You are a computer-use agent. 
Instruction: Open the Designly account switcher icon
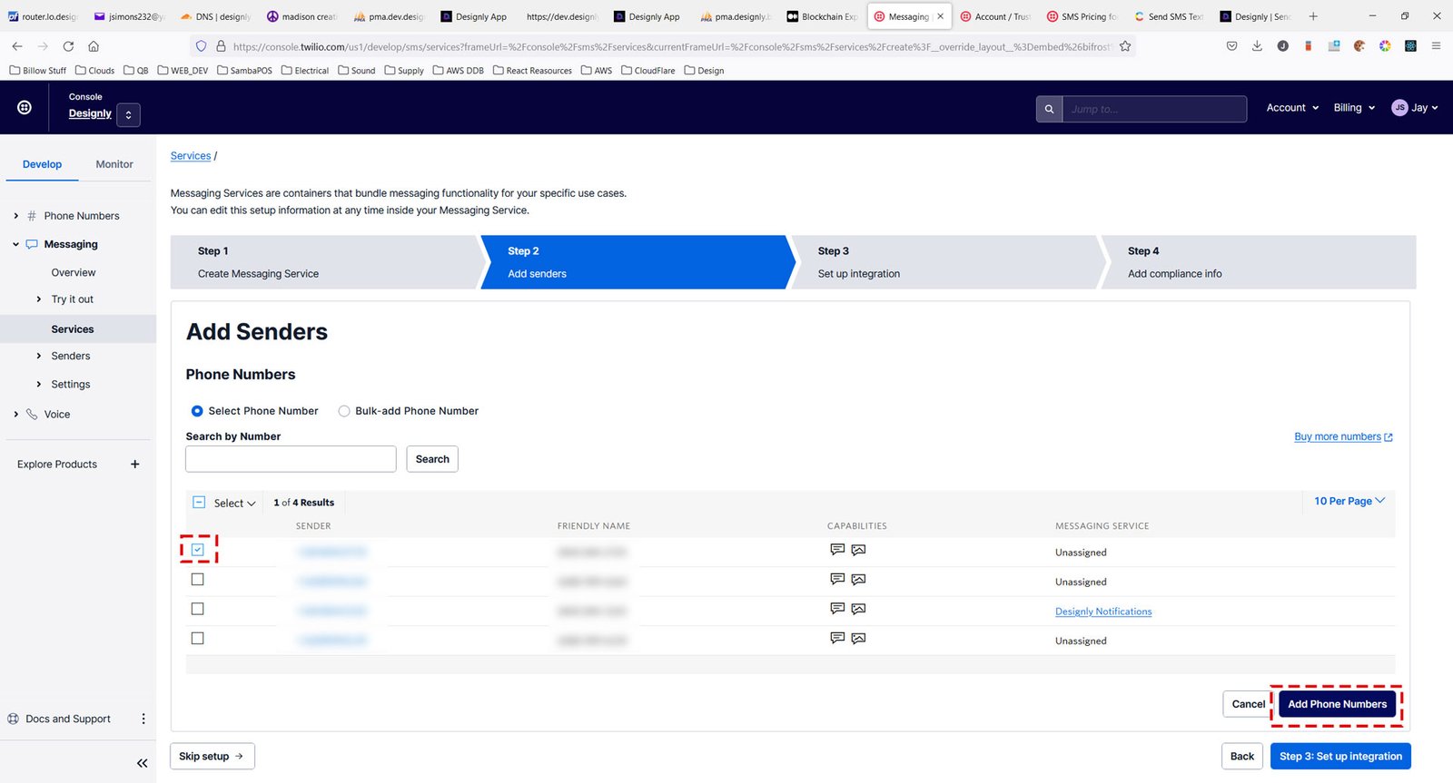[128, 114]
